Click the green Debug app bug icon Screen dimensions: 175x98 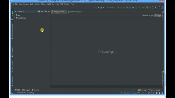[x=127, y=8]
